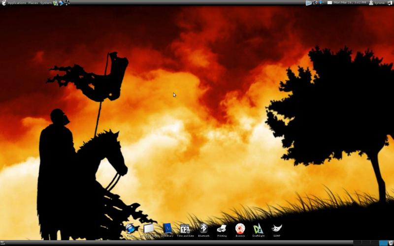Open Brasero disc burner
Image resolution: width=394 pixels, height=246 pixels.
click(x=240, y=229)
